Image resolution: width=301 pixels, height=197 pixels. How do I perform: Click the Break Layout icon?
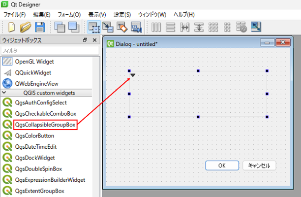[x=241, y=27]
